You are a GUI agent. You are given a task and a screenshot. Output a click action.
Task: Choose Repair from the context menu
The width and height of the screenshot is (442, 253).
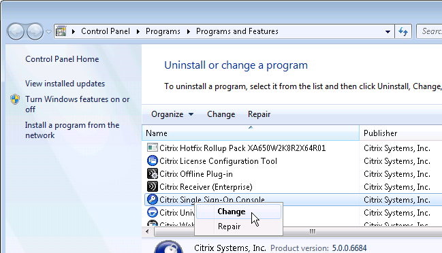(238, 226)
